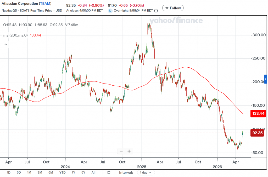This screenshot has width=268, height=177.
Task: Choose the 5Y time range
Action: (83, 173)
